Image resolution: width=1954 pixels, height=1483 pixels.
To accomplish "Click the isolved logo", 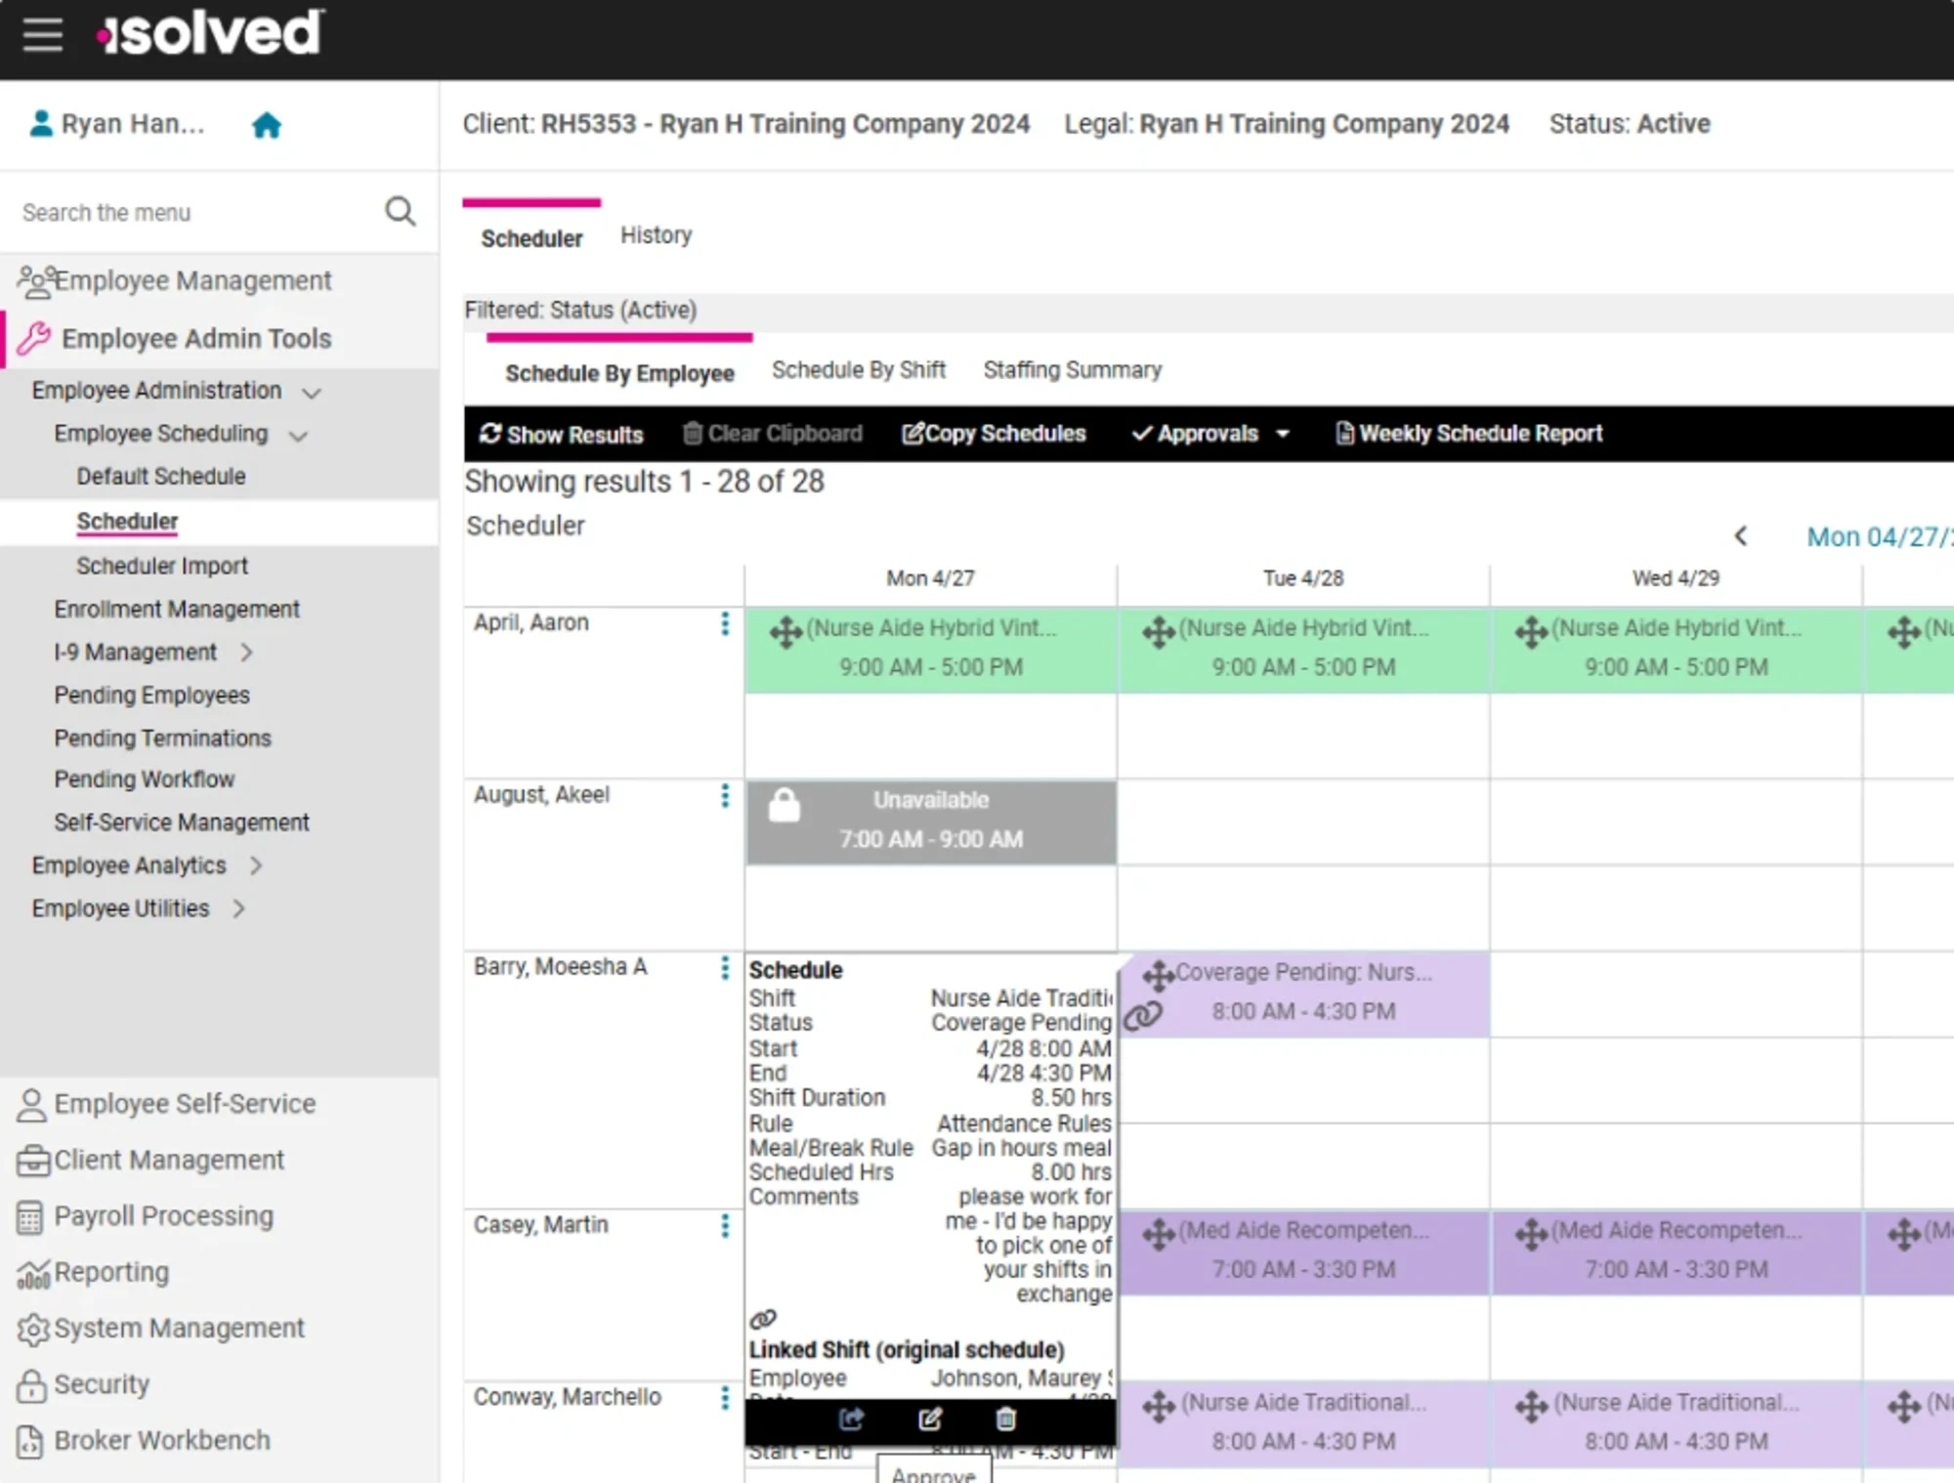I will pyautogui.click(x=209, y=33).
